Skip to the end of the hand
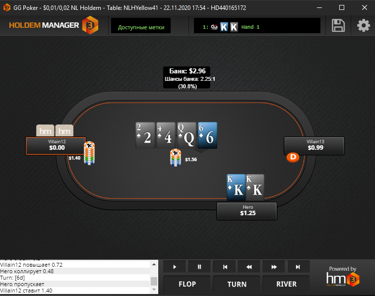The height and width of the screenshot is (296, 375). [299, 267]
